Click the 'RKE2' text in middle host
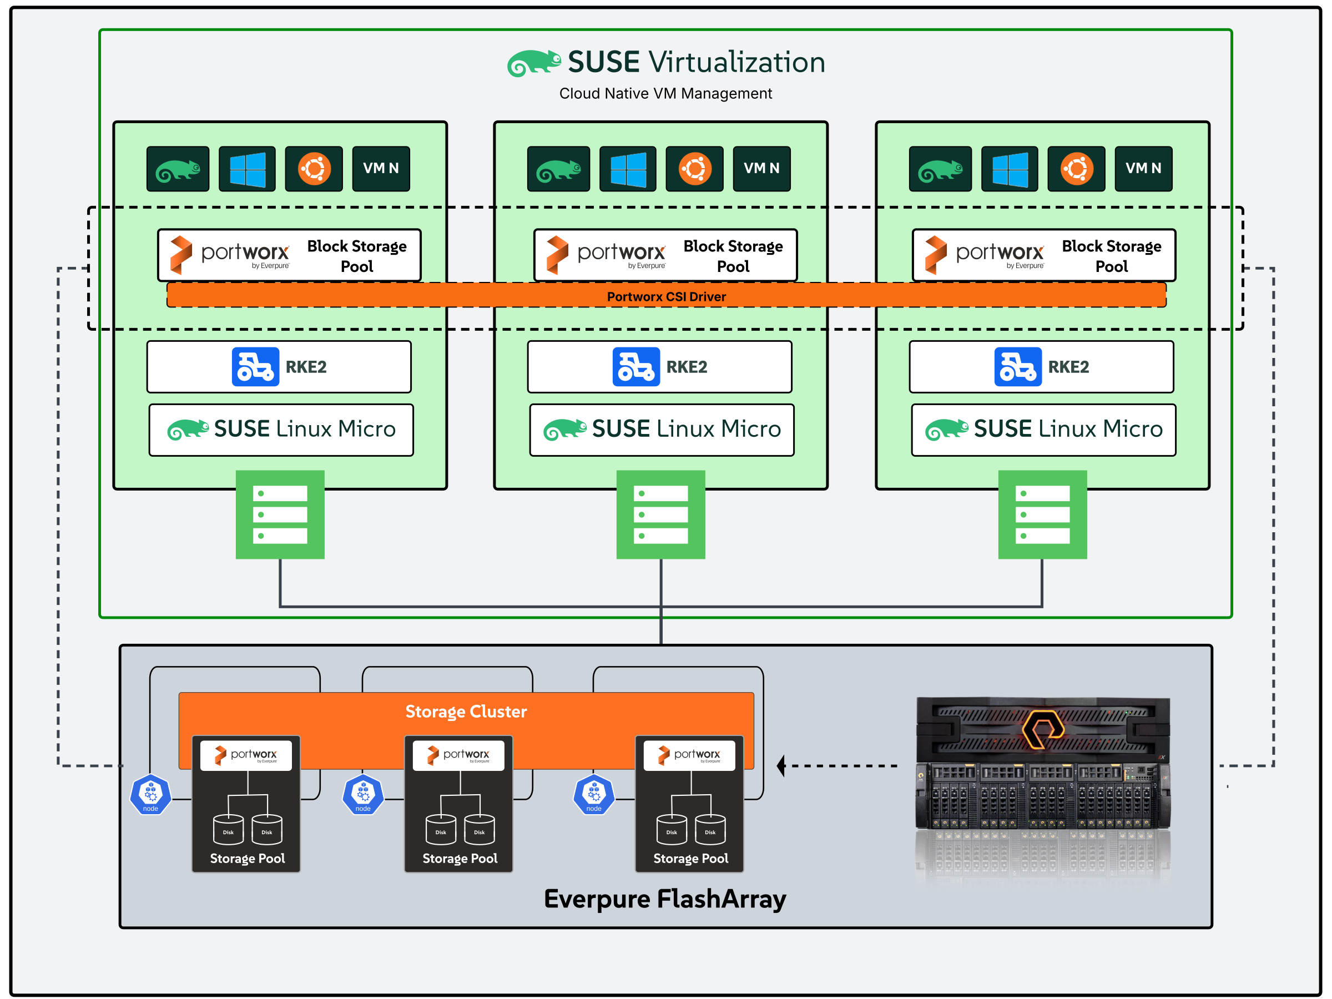 click(687, 367)
